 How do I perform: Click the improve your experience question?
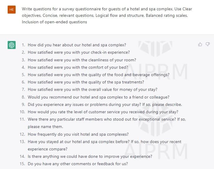click(90, 156)
